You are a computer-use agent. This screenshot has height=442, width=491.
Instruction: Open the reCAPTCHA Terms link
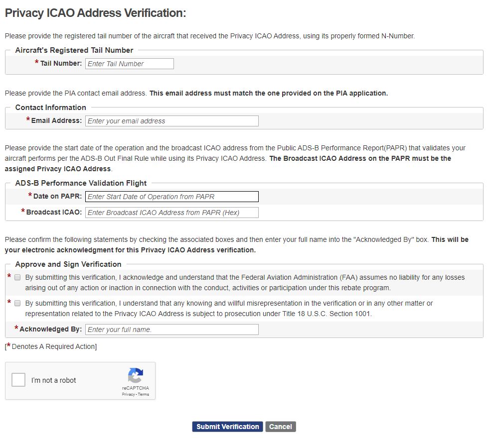144,394
